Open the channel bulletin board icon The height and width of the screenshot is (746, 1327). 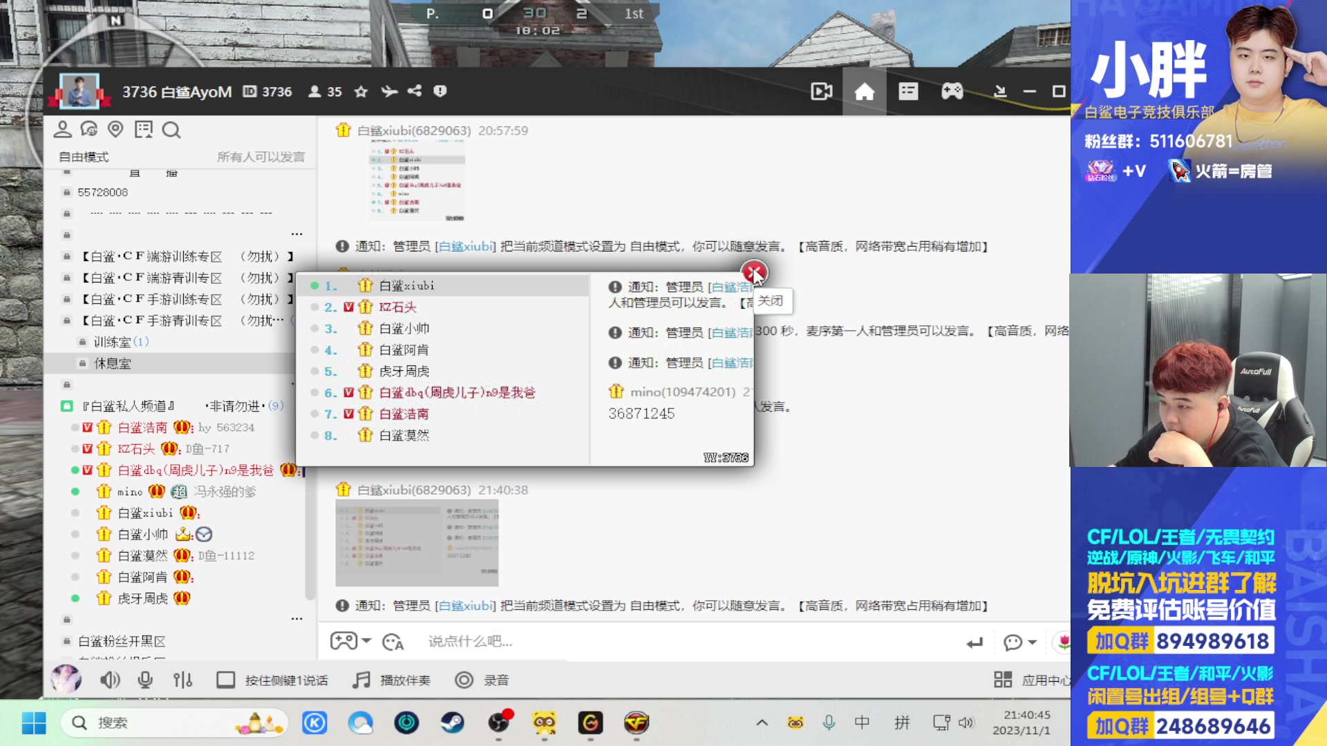tap(144, 129)
